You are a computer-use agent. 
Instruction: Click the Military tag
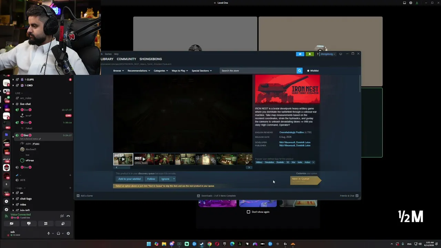[259, 162]
